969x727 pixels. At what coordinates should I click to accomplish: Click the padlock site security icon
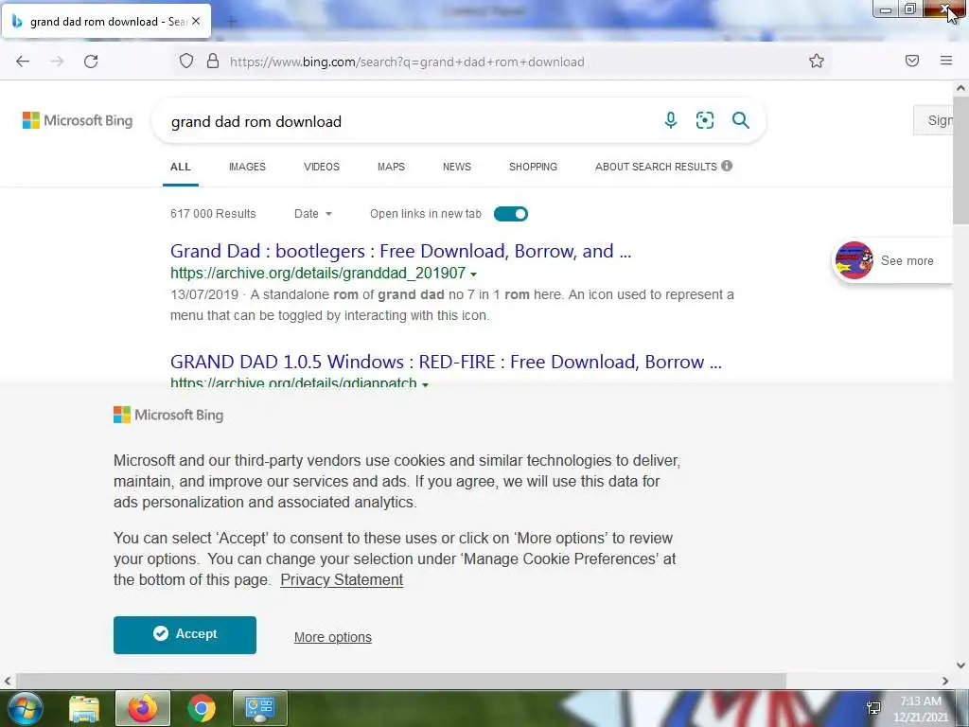point(213,62)
